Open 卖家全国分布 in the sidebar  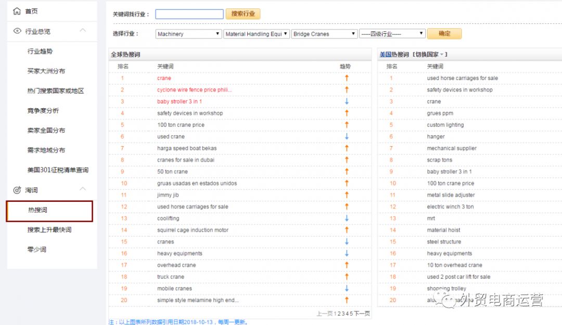click(46, 130)
